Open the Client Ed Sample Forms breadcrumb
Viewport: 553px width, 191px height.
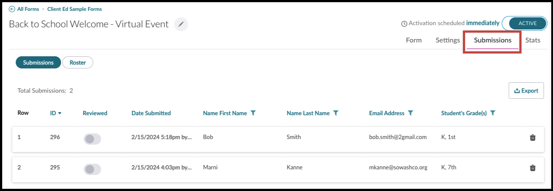click(x=75, y=9)
